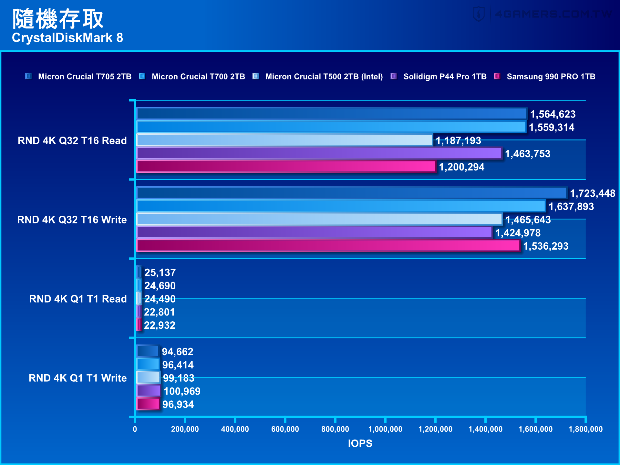Click the 1,637,893 value label
This screenshot has height=465, width=620.
[x=571, y=206]
